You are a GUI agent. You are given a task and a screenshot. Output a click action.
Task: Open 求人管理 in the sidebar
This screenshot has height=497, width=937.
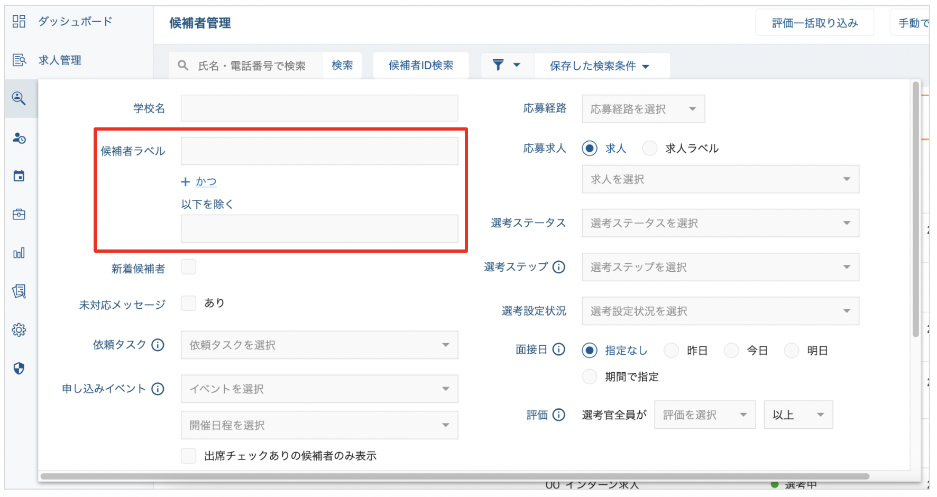[60, 60]
